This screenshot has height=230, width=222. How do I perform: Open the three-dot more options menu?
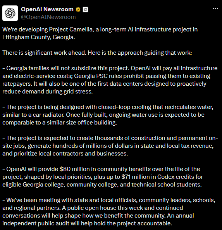(215, 9)
